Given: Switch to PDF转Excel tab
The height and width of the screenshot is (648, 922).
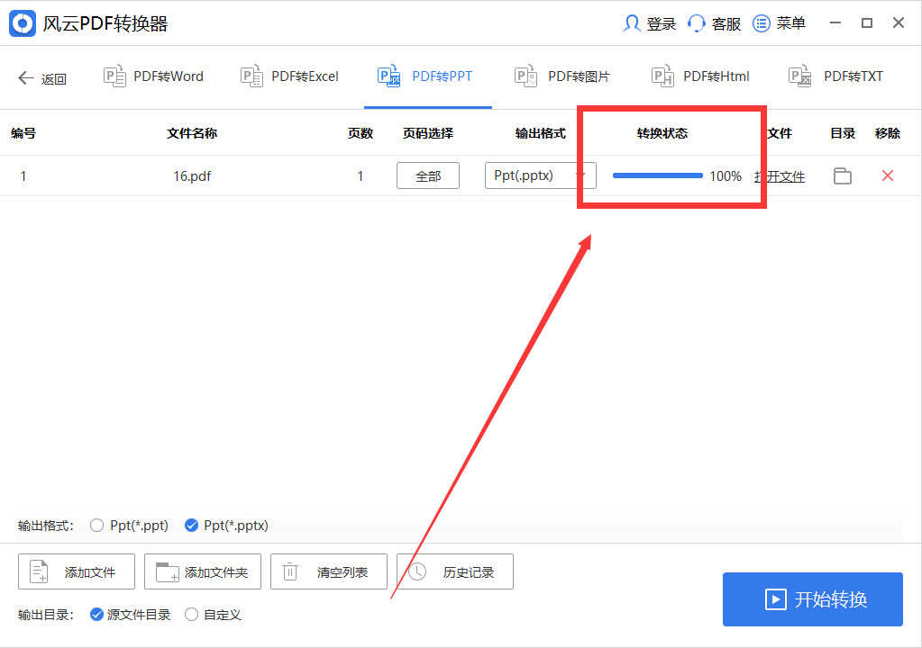Looking at the screenshot, I should [289, 76].
